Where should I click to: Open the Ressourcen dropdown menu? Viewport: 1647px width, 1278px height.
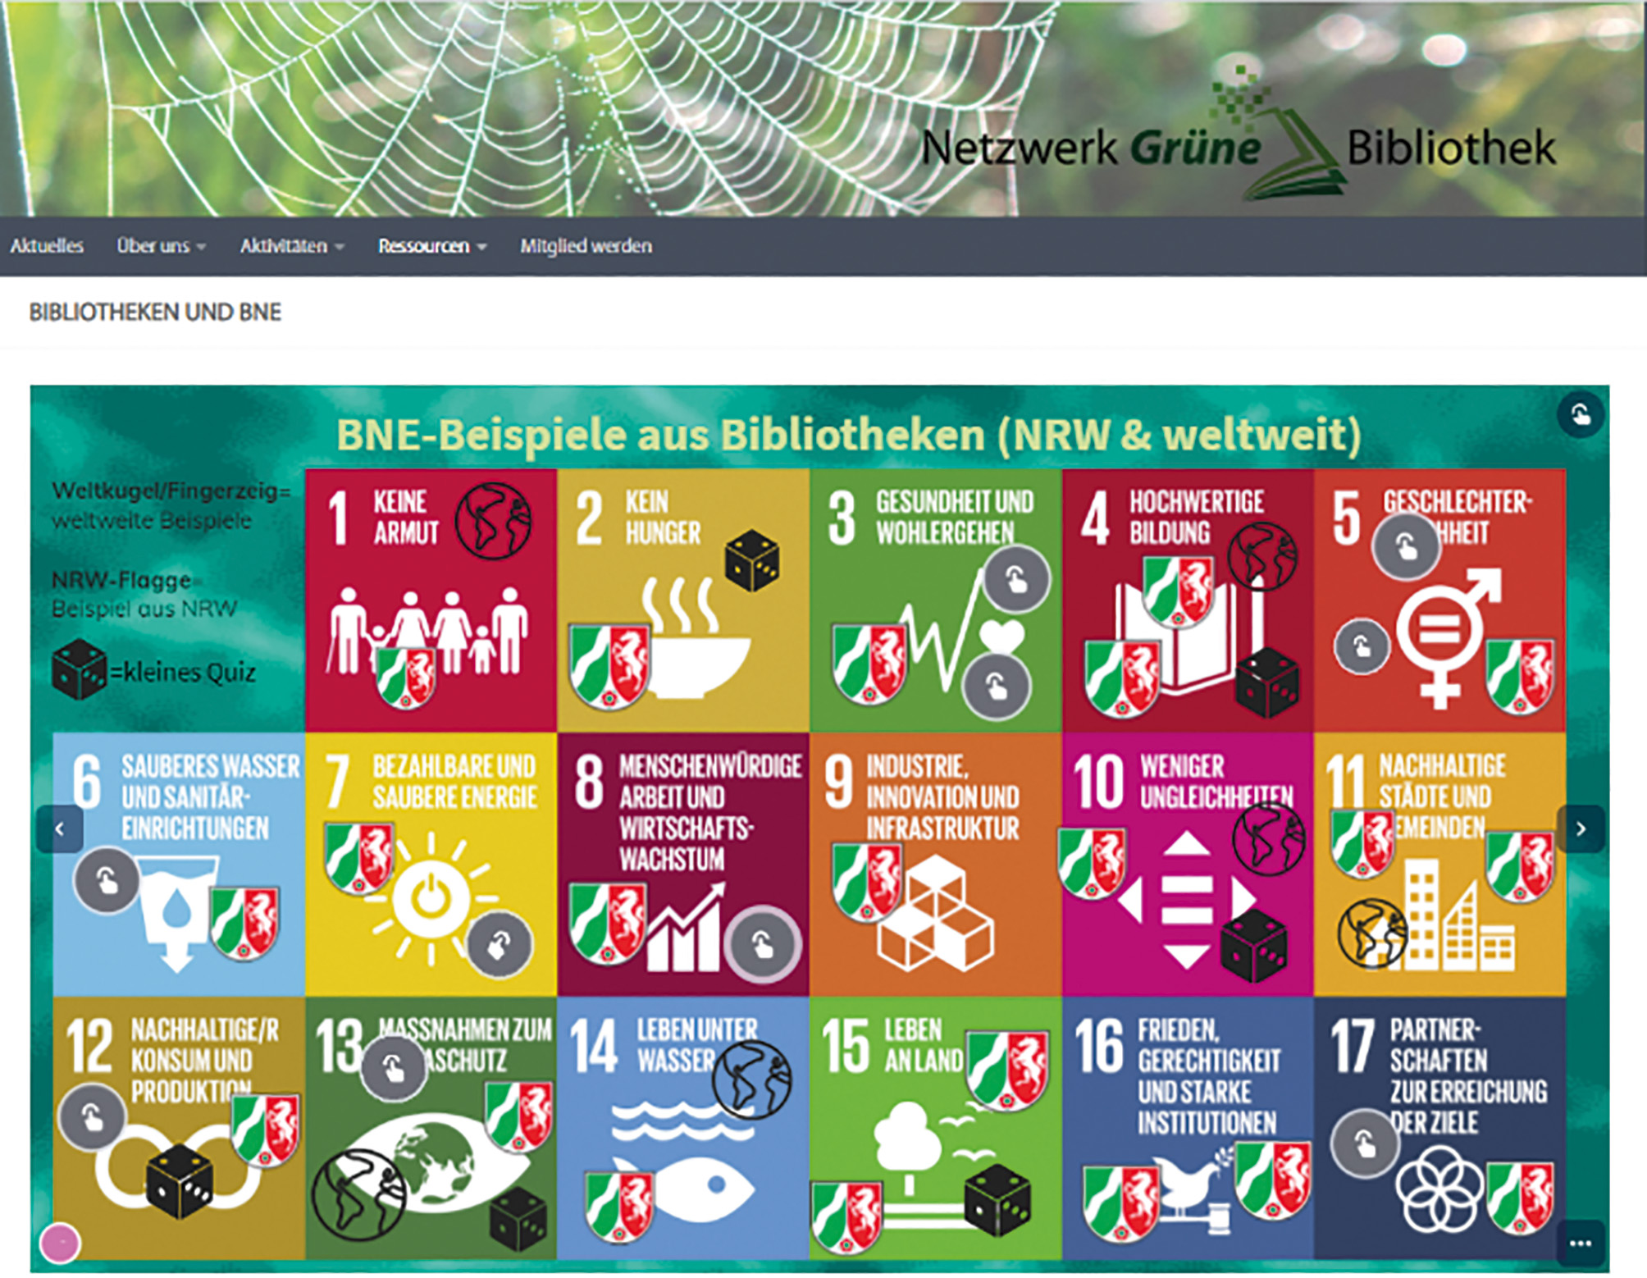(431, 246)
